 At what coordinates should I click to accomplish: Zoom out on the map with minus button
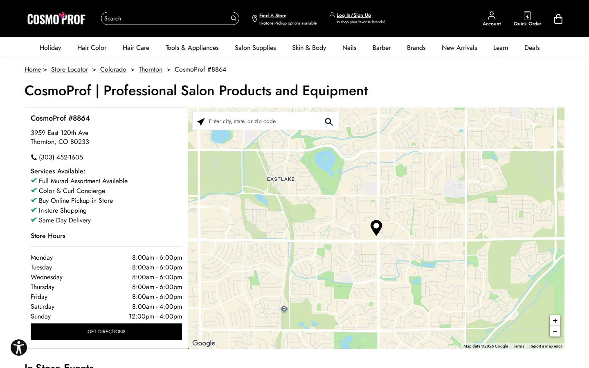pyautogui.click(x=555, y=331)
